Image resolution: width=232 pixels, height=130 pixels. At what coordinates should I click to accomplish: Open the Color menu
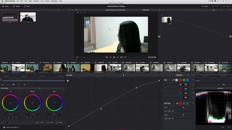pyautogui.click(x=42, y=1)
